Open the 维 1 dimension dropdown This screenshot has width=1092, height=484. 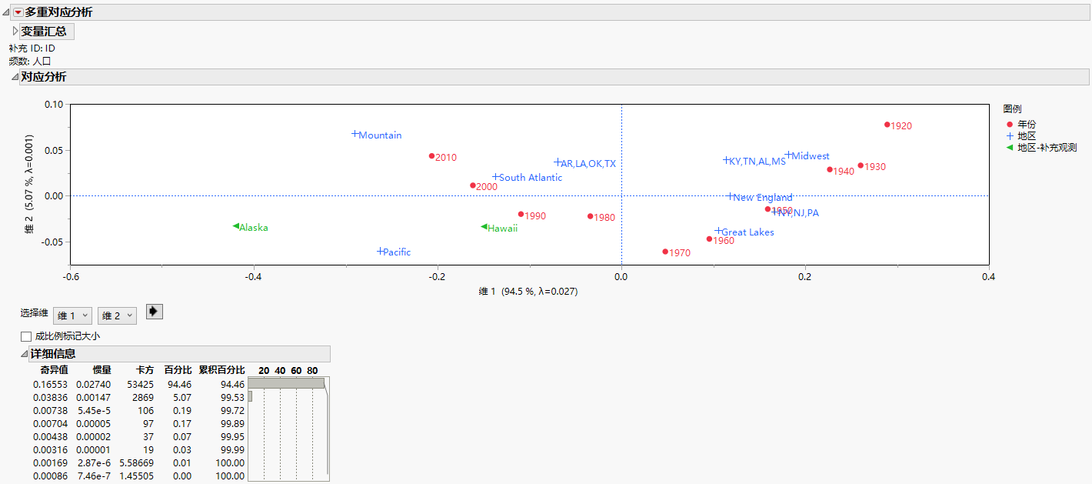(x=72, y=315)
